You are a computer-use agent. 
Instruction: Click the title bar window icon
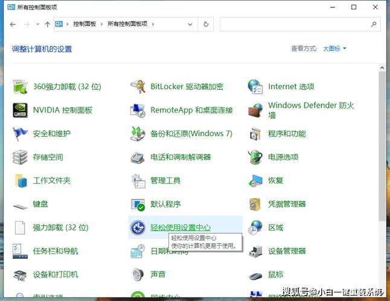click(x=11, y=7)
